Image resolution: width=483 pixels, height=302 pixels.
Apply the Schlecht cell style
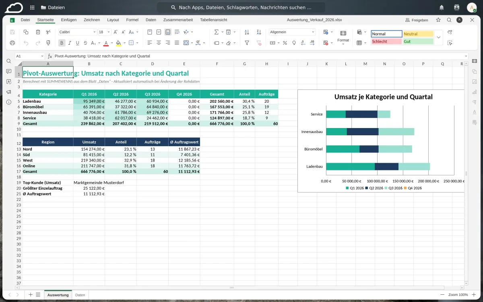pos(386,41)
